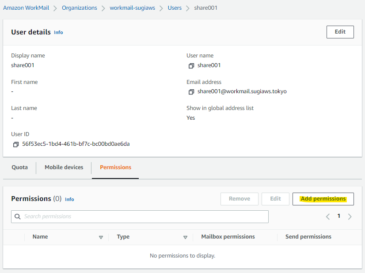Screen dimensions: 365x273
Task: Open workmail-sugiaws breadcrumb link
Action: coord(132,8)
